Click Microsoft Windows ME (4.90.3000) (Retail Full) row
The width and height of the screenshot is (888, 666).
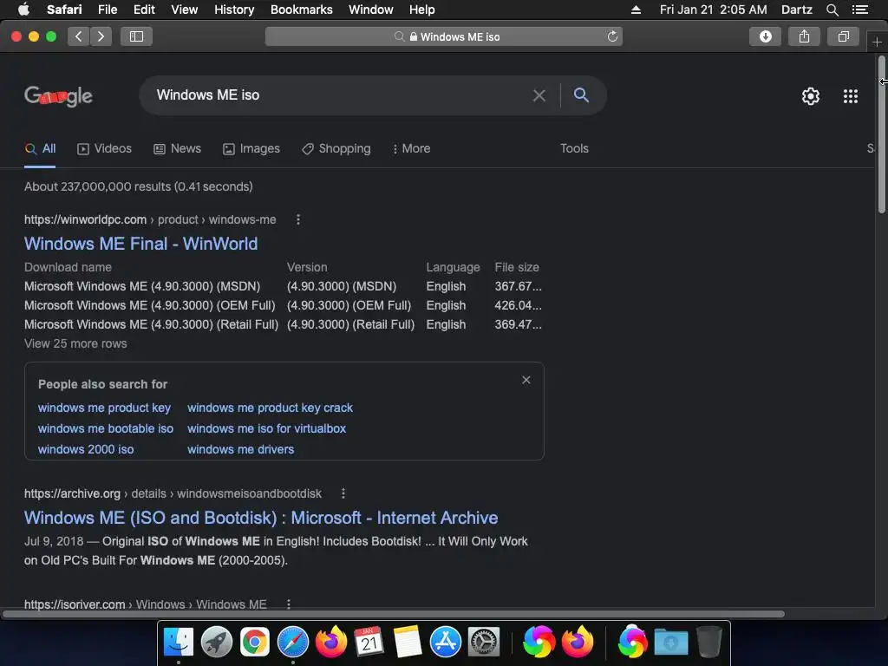pyautogui.click(x=284, y=325)
